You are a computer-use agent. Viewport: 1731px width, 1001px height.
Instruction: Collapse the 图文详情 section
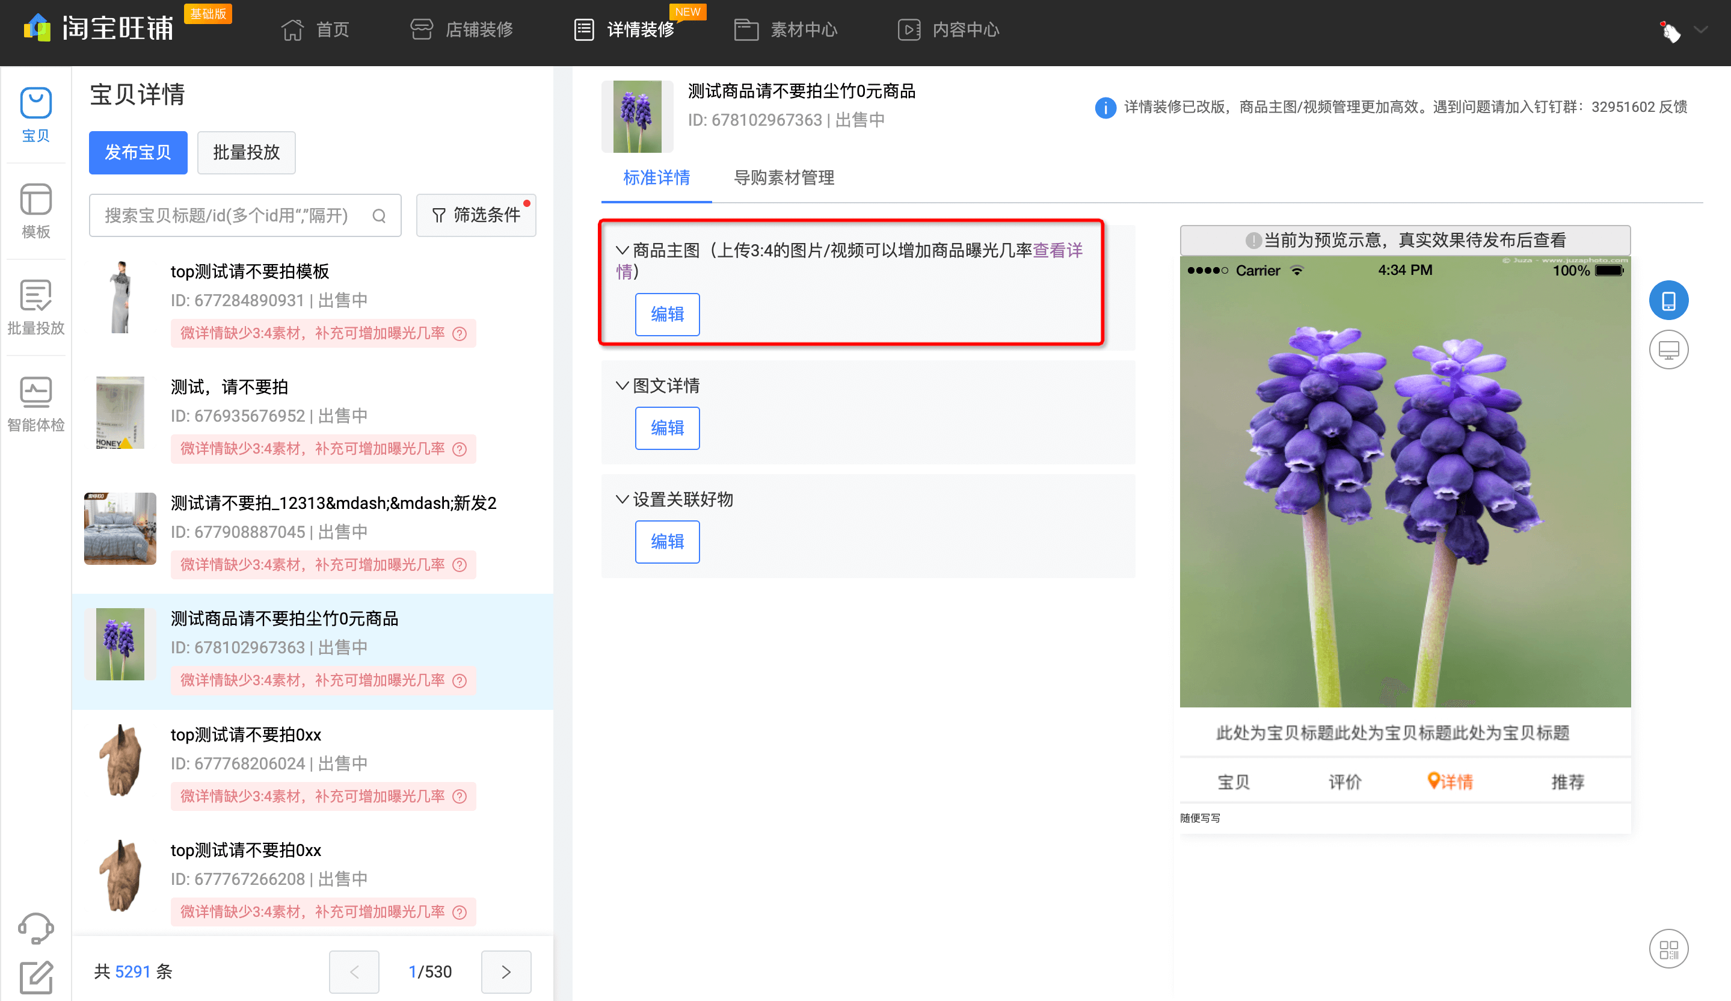[622, 386]
